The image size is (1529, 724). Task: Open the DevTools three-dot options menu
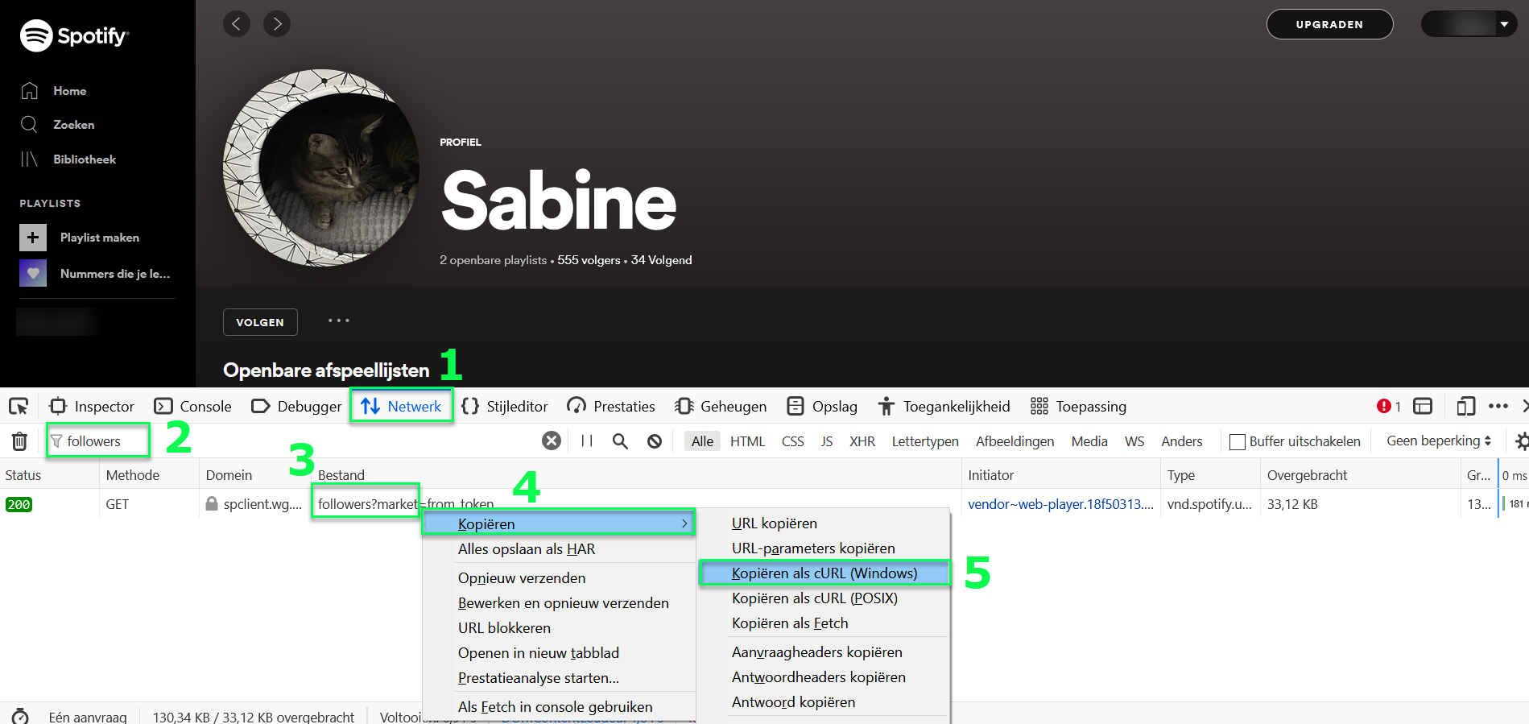(1498, 406)
